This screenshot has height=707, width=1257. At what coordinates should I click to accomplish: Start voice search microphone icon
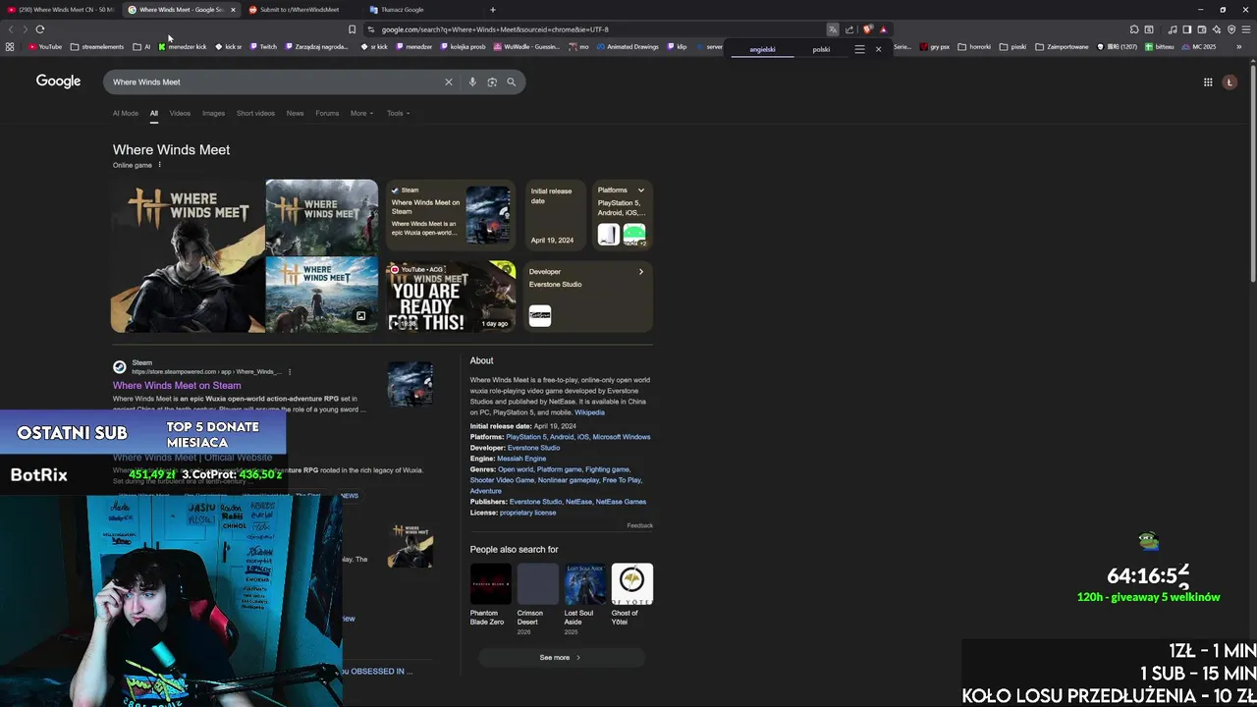tap(472, 82)
